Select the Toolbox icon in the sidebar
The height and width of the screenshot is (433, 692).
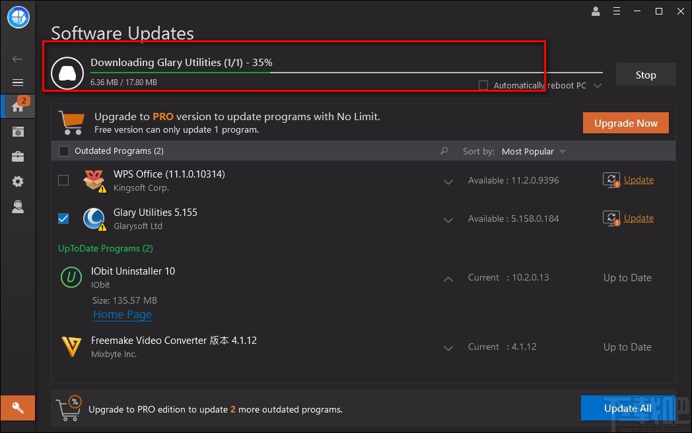coord(18,156)
